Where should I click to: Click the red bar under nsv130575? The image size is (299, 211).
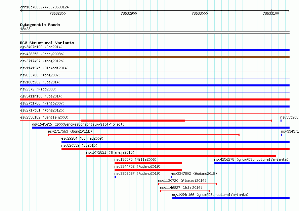pyautogui.click(x=148, y=163)
